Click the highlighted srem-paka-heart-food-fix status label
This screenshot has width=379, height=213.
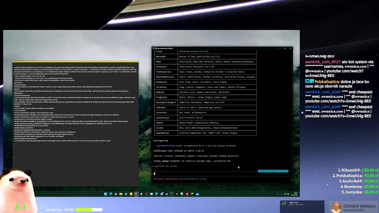[273, 171]
